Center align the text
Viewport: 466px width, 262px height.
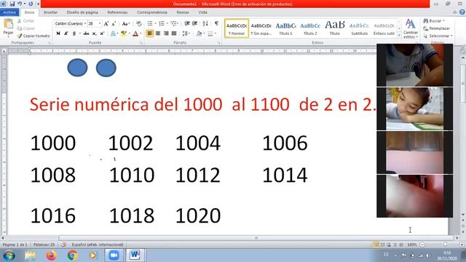158,33
